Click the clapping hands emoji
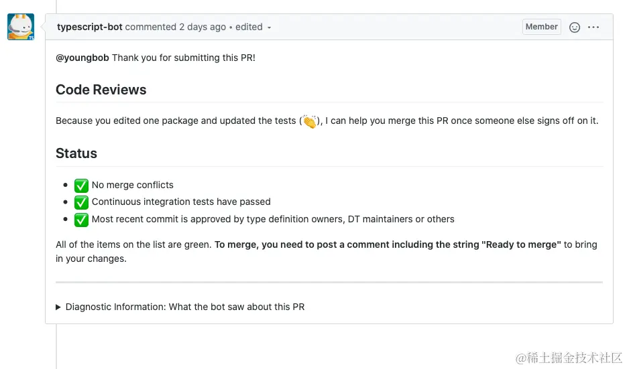The image size is (627, 369). pyautogui.click(x=309, y=121)
